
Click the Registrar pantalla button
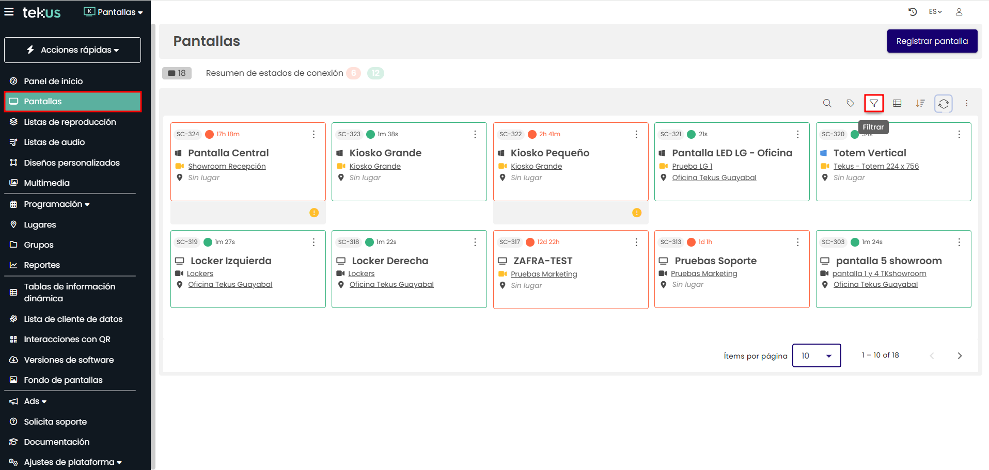pos(932,41)
